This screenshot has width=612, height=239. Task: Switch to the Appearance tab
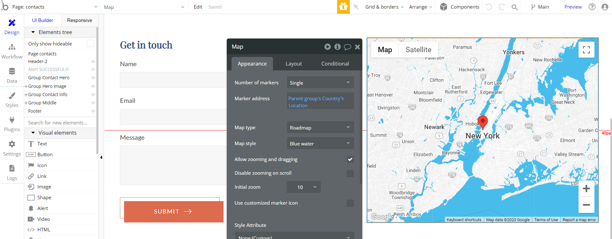click(x=252, y=64)
